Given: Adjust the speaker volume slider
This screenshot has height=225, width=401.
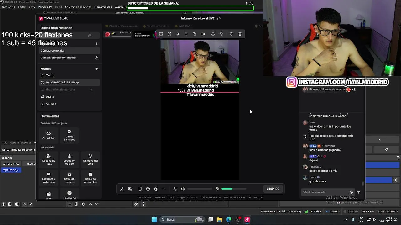Looking at the screenshot, I should 200,189.
